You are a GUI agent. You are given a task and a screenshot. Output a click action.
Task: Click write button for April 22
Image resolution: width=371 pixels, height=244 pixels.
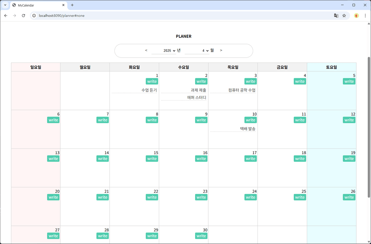[152, 197]
